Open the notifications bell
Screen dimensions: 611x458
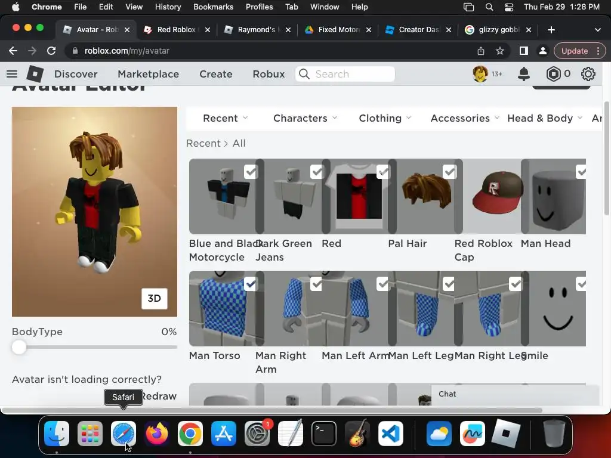coord(524,74)
